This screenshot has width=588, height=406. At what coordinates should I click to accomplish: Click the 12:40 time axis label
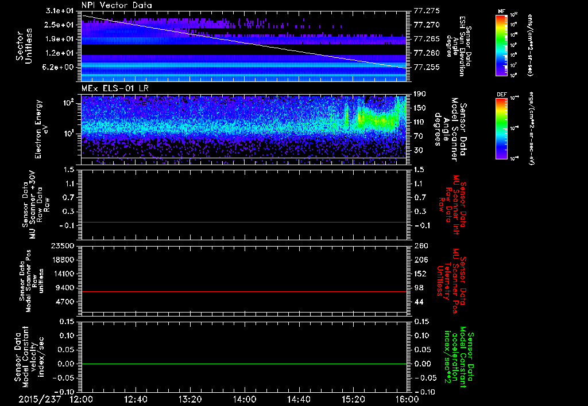point(136,399)
